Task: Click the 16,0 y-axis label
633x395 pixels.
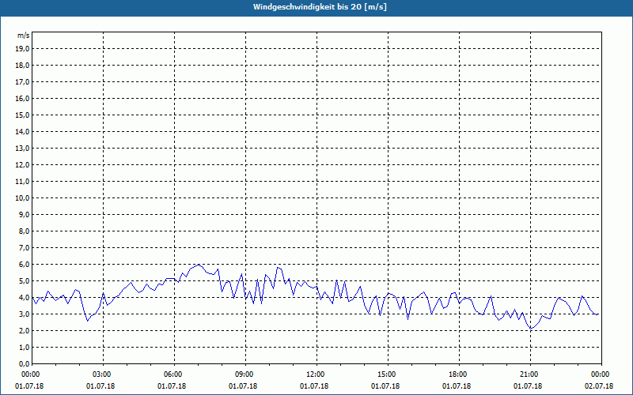Action: [22, 98]
